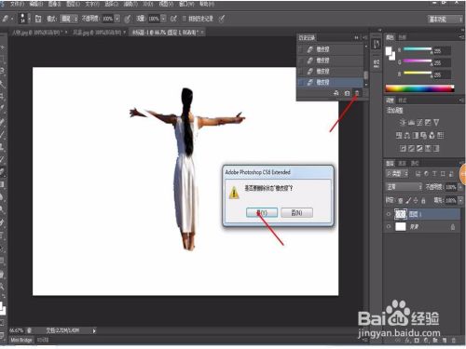Add a Color Lookup adjustment

440,135
